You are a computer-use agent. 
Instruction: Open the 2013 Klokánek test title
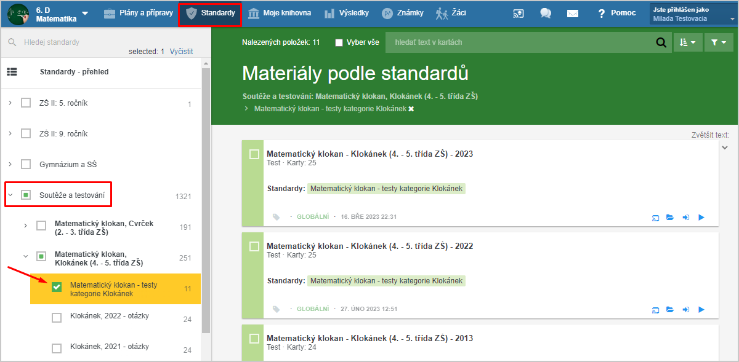[x=369, y=338]
